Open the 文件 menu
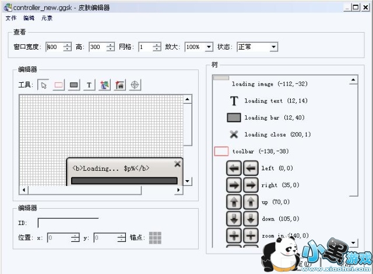Image resolution: width=373 pixels, height=274 pixels. [11, 18]
